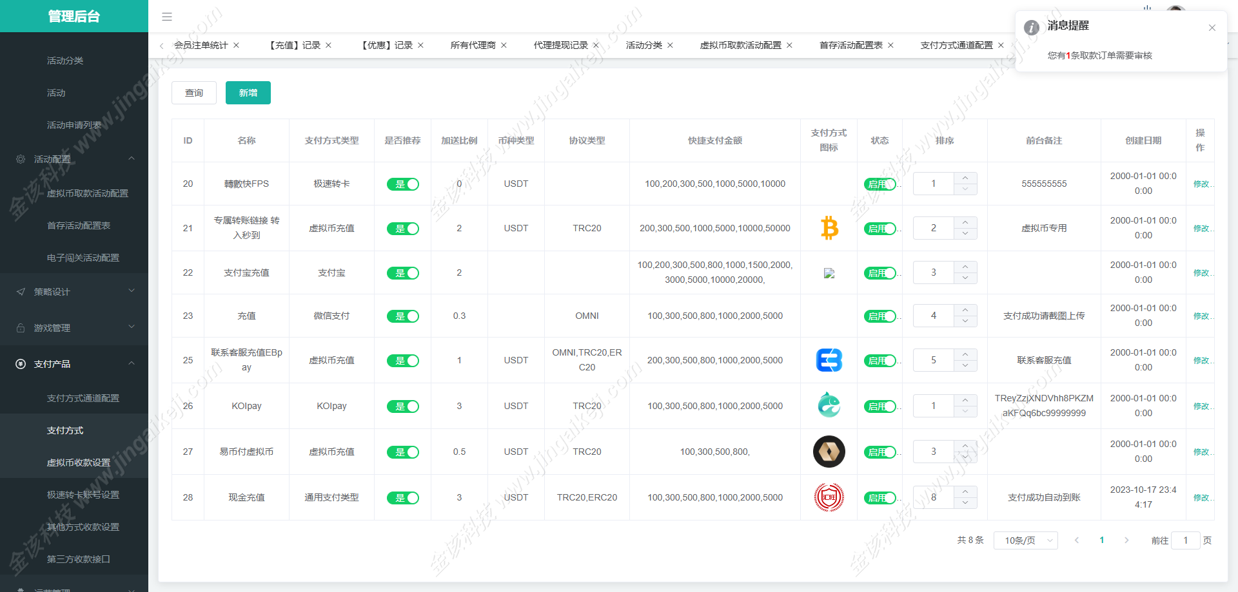Viewport: 1238px width, 592px height.
Task: Switch to the 代理提现记录 tab
Action: click(x=561, y=45)
